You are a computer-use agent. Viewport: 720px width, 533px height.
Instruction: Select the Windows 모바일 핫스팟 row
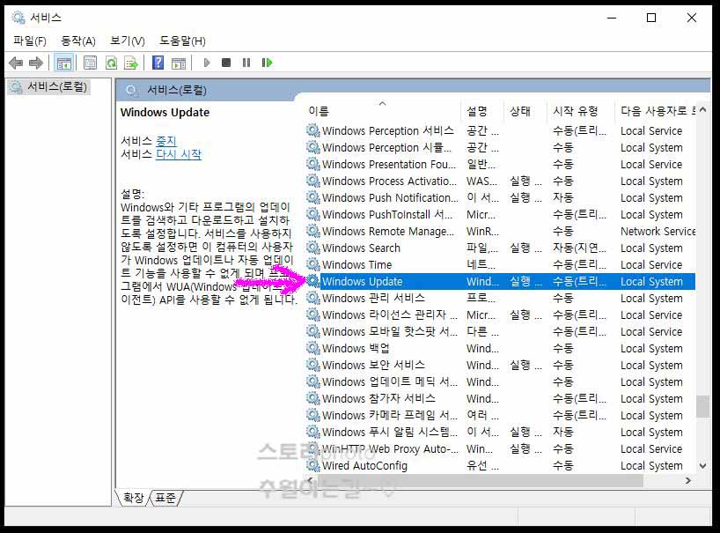[x=500, y=331]
